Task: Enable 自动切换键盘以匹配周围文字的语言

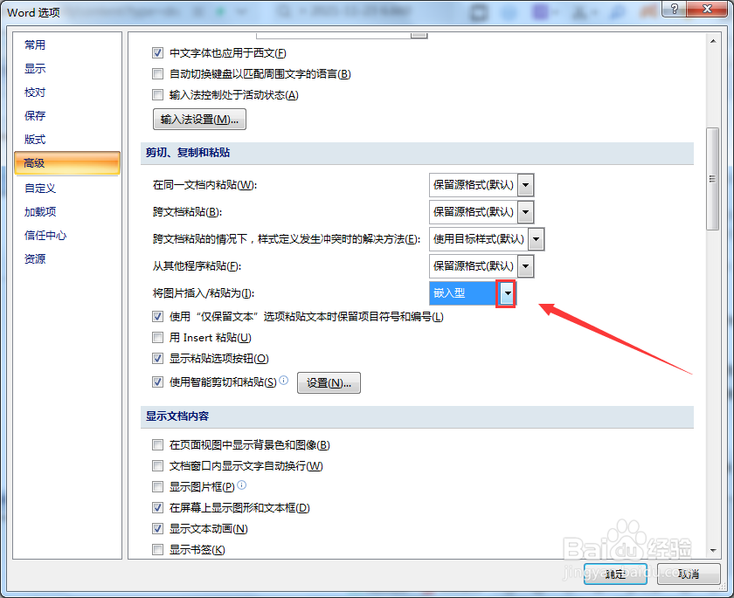Action: (x=158, y=74)
